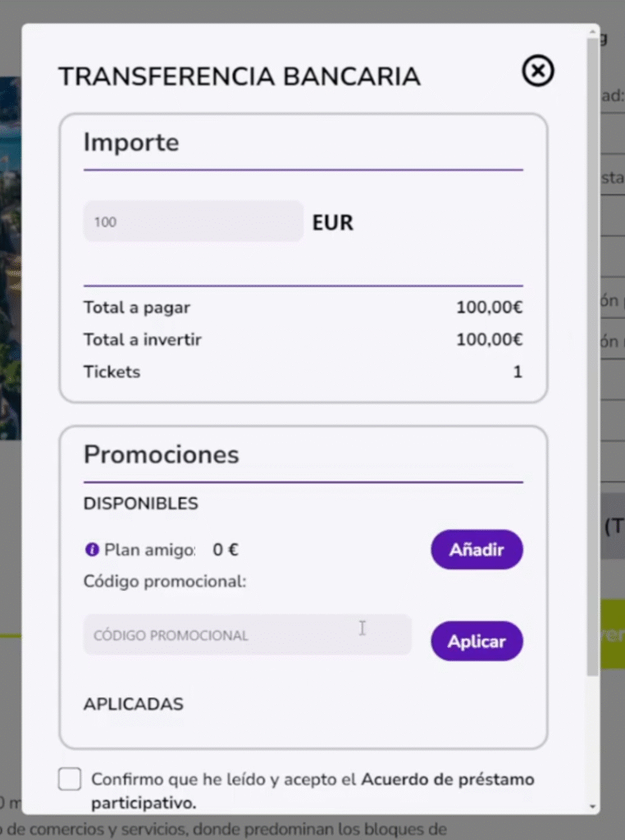Click the Importe section heading
Viewport: 625px width, 840px height.
click(x=131, y=143)
